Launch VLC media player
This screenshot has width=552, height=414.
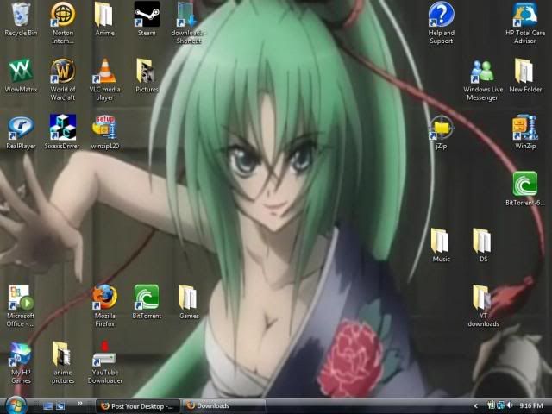pyautogui.click(x=104, y=72)
